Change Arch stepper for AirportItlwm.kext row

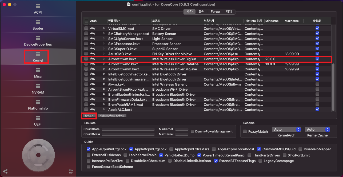point(104,59)
